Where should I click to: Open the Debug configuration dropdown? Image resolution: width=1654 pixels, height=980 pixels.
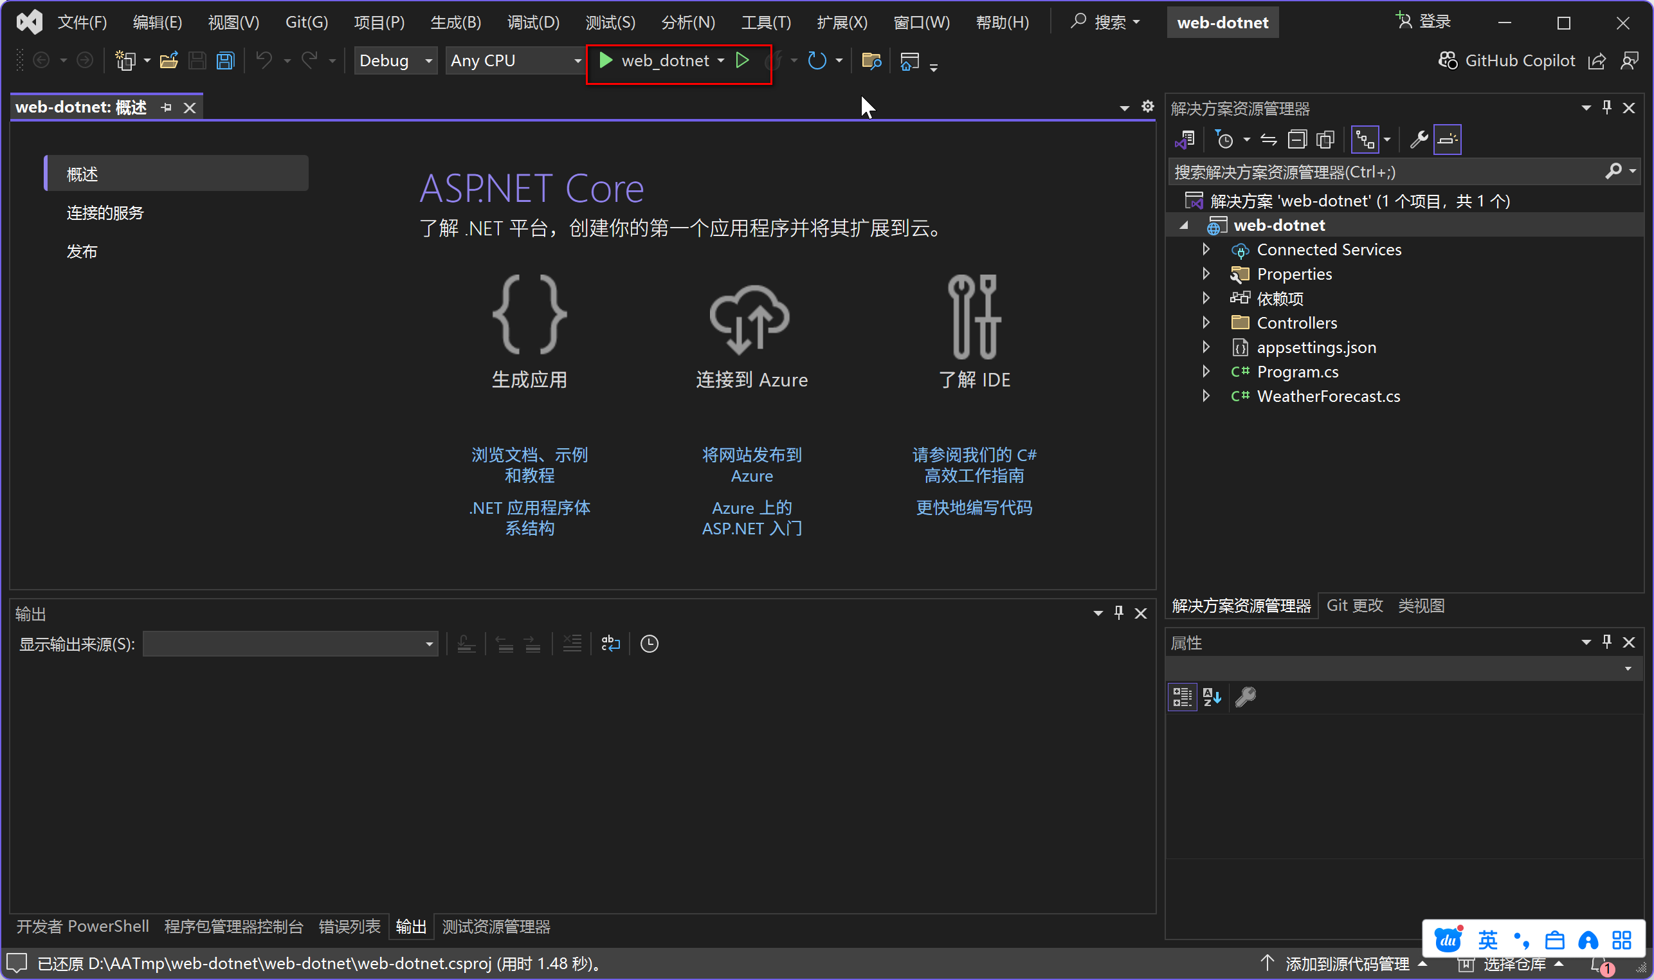[x=395, y=60]
